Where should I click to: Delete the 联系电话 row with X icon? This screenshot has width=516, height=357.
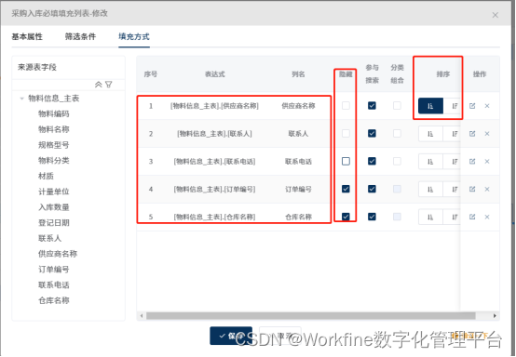[487, 161]
